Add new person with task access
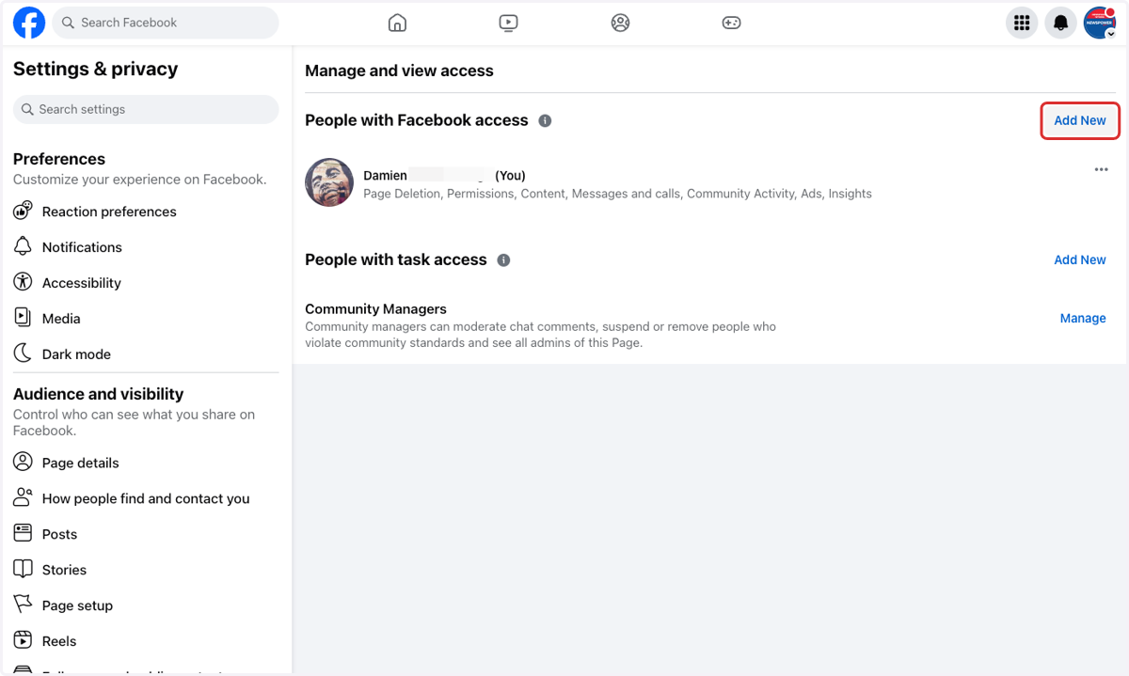The width and height of the screenshot is (1129, 676). click(x=1080, y=259)
